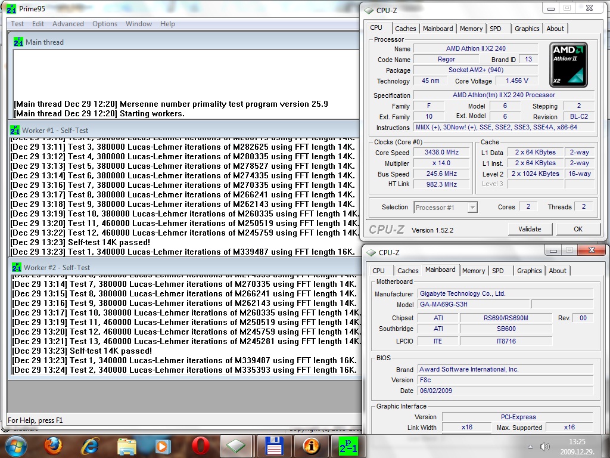Image resolution: width=610 pixels, height=458 pixels.
Task: Click the BIOS date 06/02/2009
Action: 505,391
